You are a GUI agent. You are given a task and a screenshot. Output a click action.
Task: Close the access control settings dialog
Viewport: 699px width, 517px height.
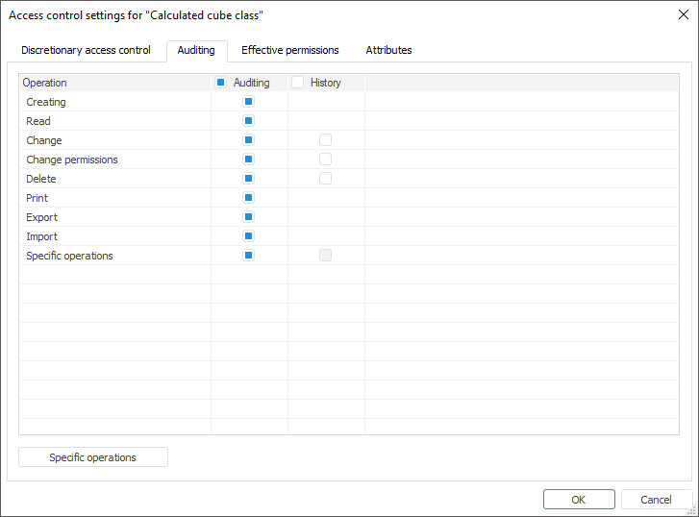[x=683, y=14]
